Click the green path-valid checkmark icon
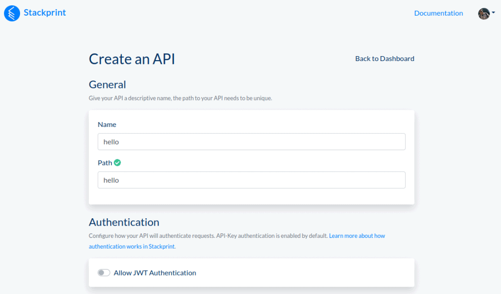 tap(117, 163)
